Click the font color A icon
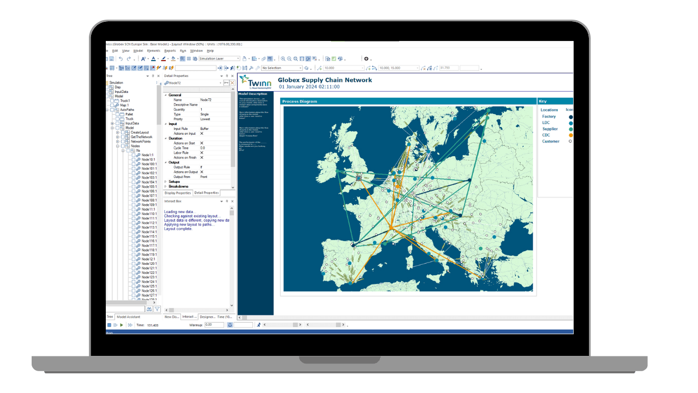Screen dimensions: 698x393 (154, 58)
